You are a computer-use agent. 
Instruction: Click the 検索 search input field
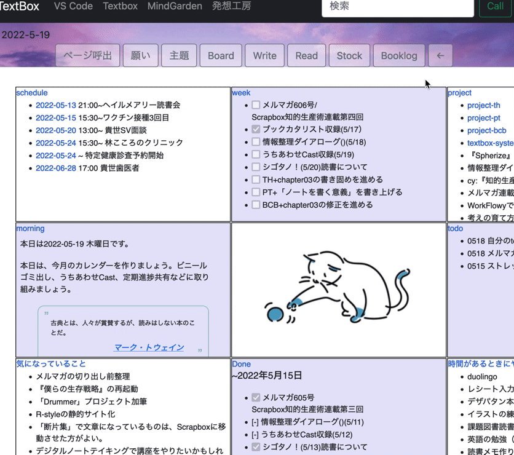[397, 8]
